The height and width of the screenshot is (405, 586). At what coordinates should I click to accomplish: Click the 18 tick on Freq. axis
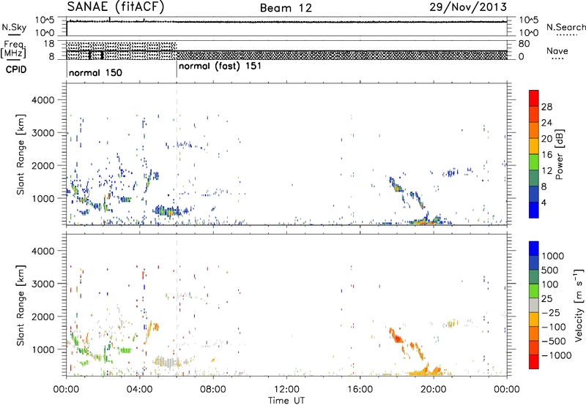coord(49,44)
